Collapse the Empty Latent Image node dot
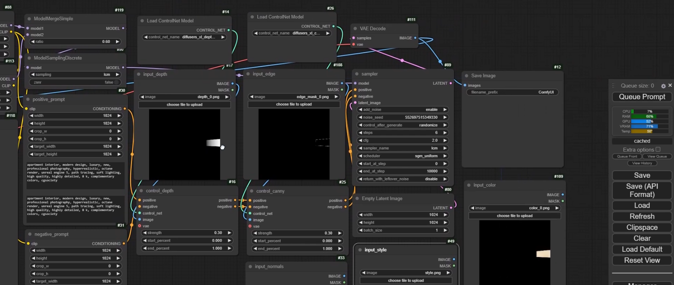674x285 pixels. 357,198
